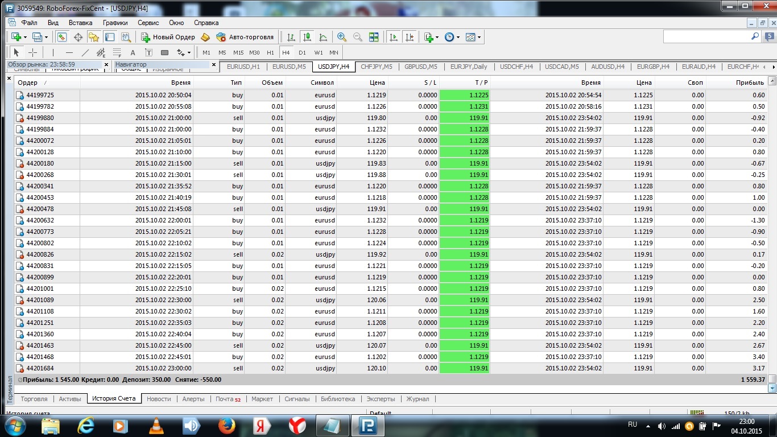Open VLC from the taskbar
Viewport: 777px width, 437px height.
[x=156, y=425]
